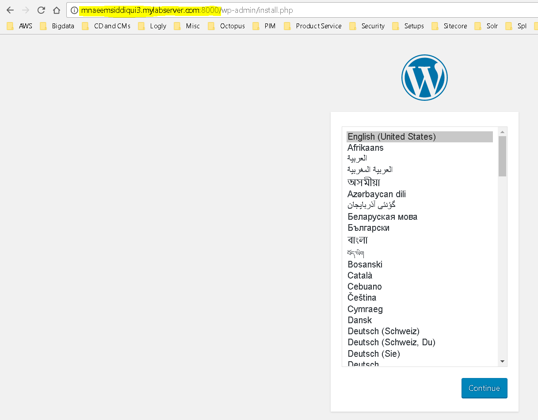Click the URL address bar
Viewport: 538px width, 420px height.
(305, 10)
